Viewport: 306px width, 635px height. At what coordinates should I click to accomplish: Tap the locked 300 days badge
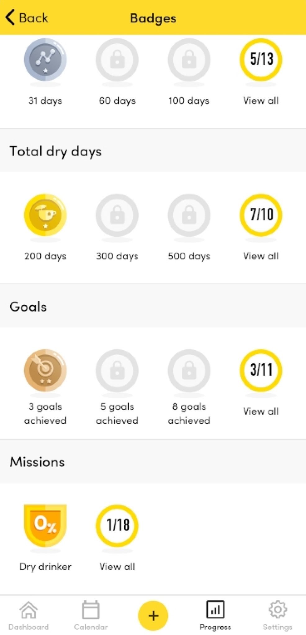[117, 215]
